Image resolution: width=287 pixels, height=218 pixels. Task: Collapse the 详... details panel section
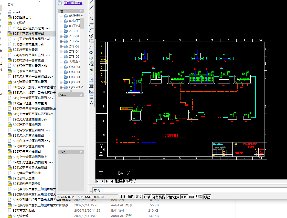click(x=81, y=95)
